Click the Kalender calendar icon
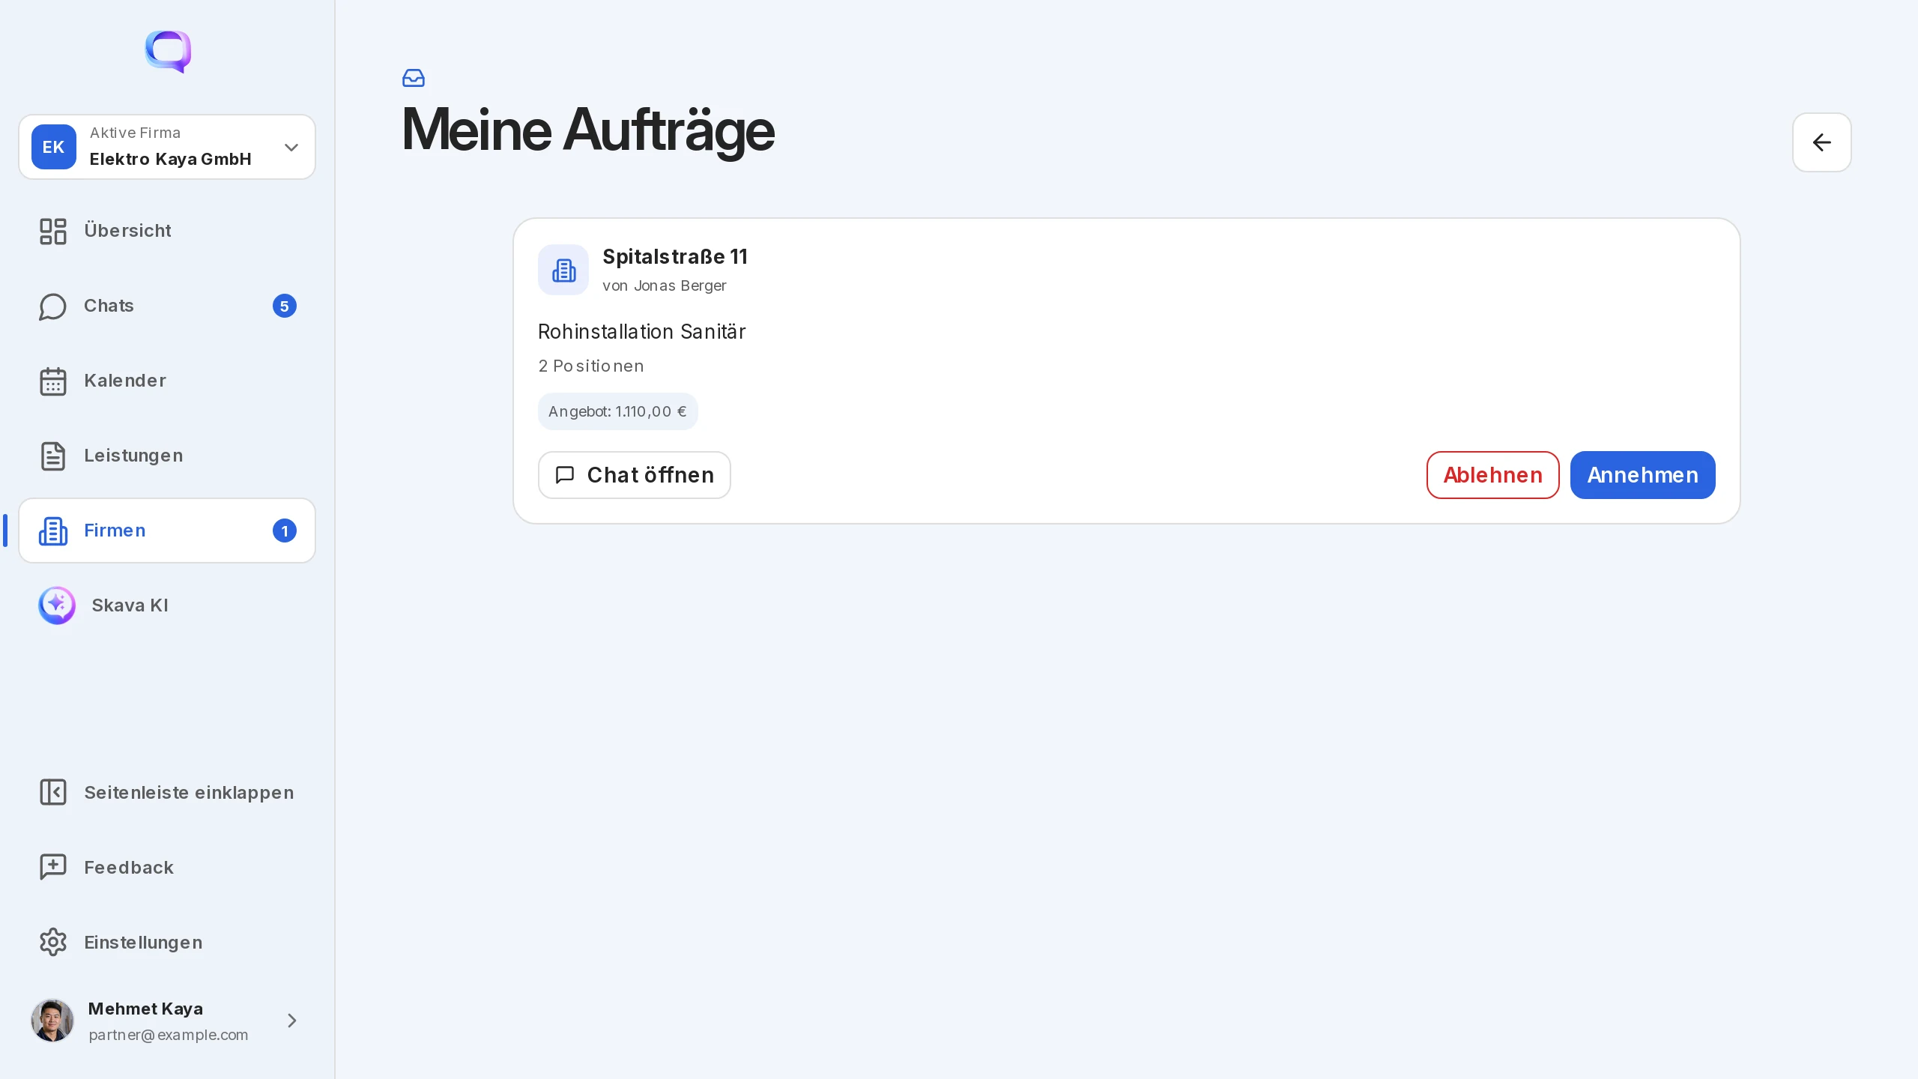 pos(53,381)
